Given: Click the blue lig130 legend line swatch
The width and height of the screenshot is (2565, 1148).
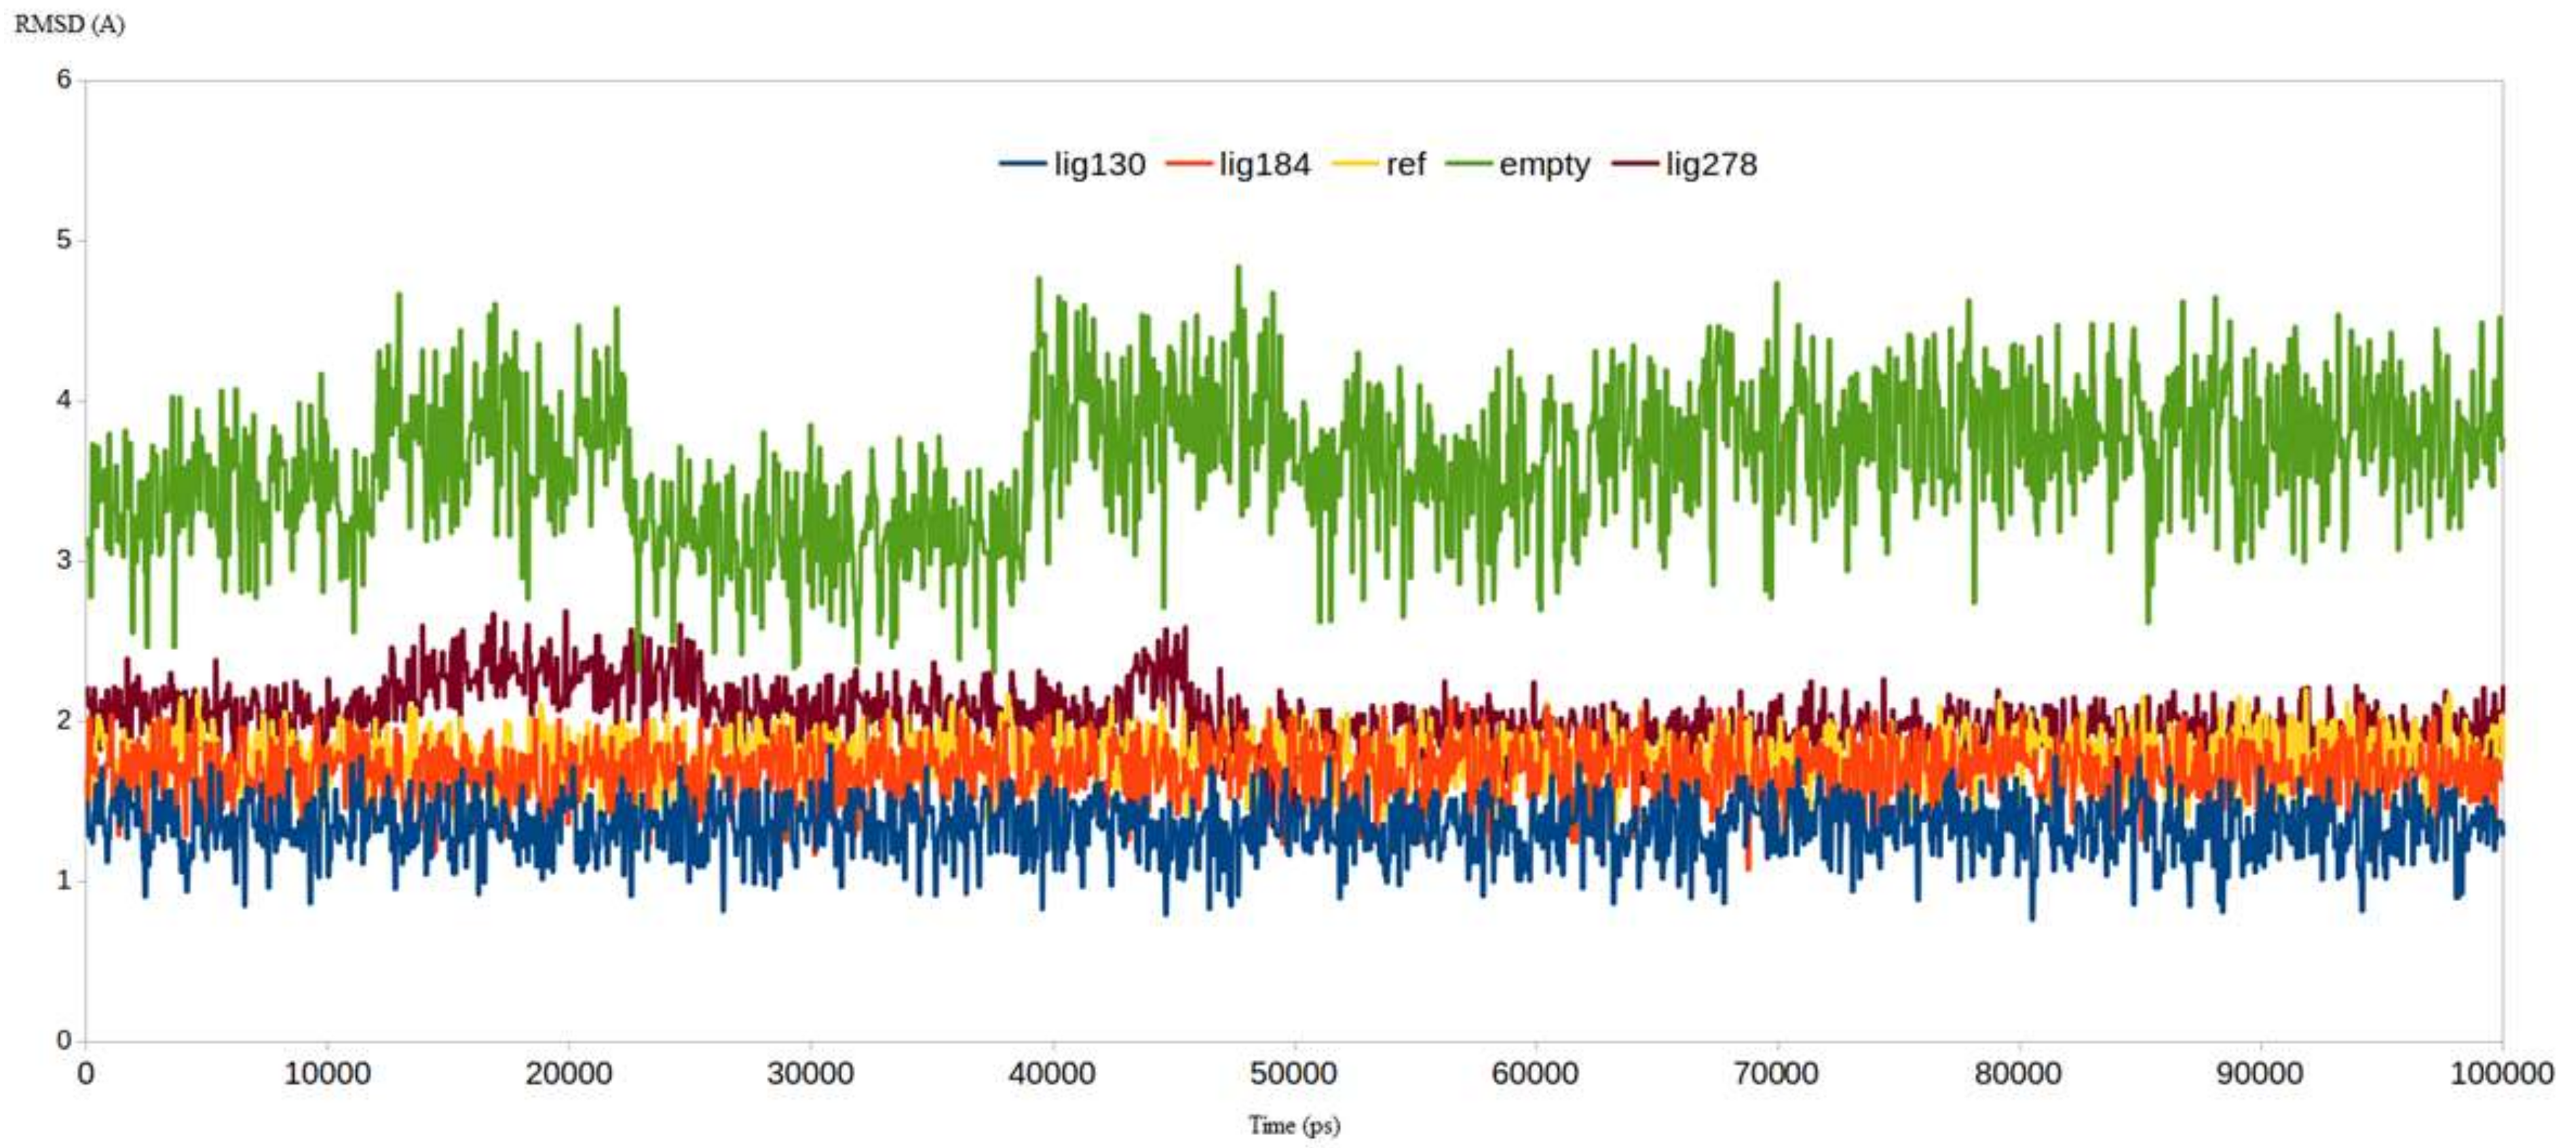Looking at the screenshot, I should (x=1023, y=164).
